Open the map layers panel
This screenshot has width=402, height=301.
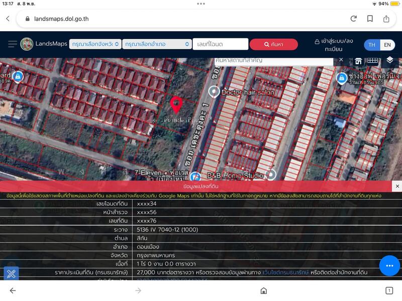[x=390, y=60]
